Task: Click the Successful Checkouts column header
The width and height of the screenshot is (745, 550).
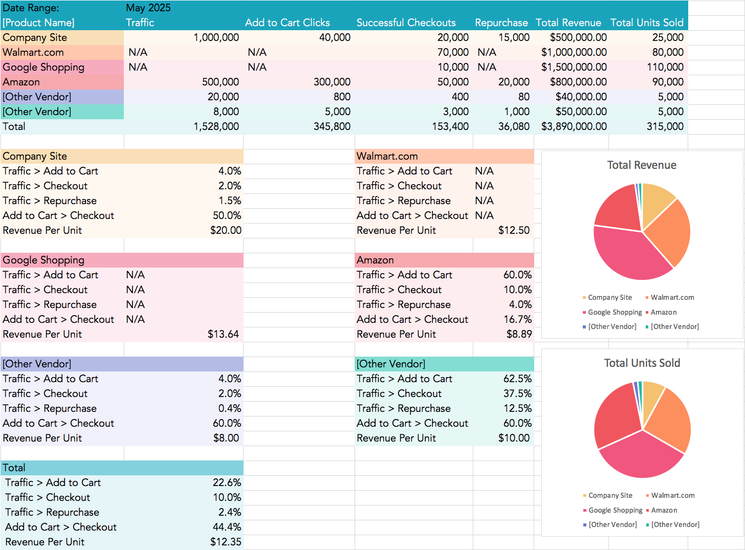Action: [406, 23]
